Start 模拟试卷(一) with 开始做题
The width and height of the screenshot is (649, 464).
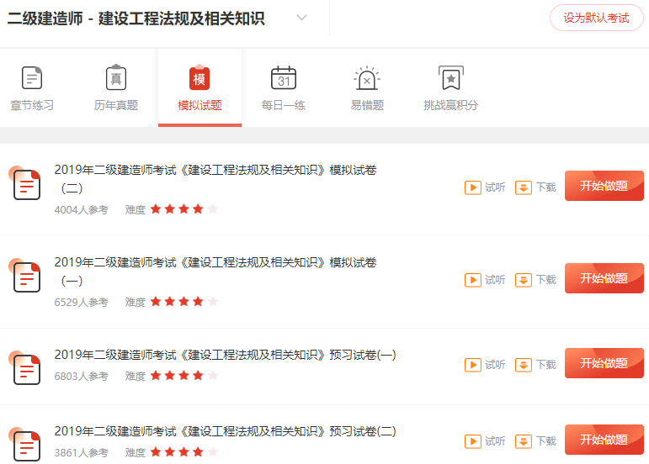click(x=604, y=278)
